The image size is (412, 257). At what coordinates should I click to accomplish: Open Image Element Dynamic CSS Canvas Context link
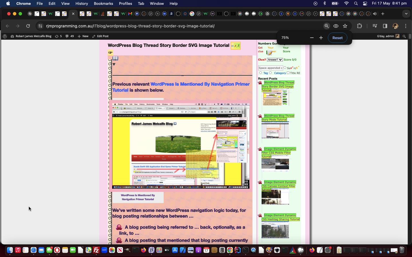(x=279, y=186)
